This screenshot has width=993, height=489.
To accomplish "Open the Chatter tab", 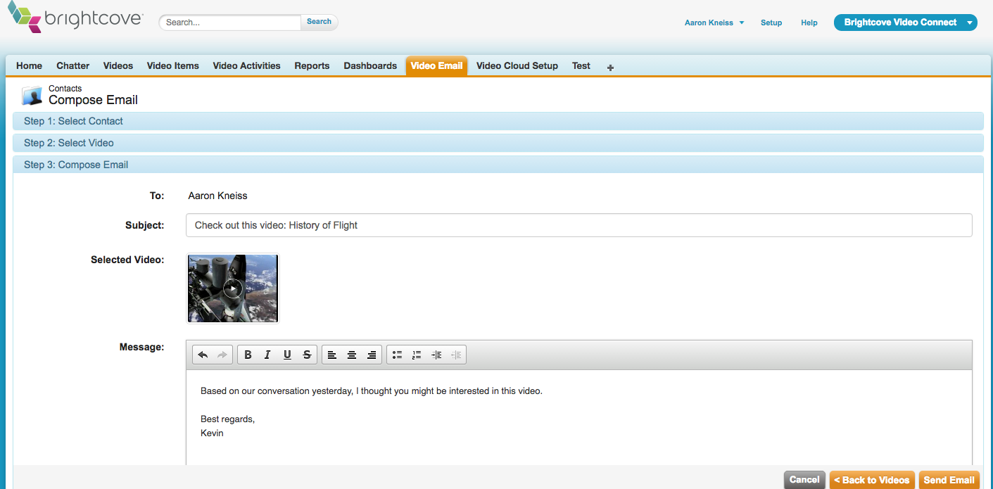I will 73,65.
